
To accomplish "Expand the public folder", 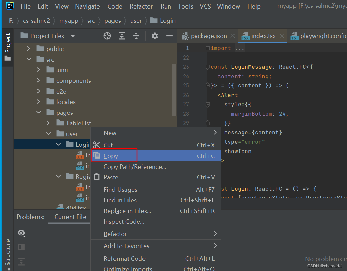I will [x=28, y=48].
